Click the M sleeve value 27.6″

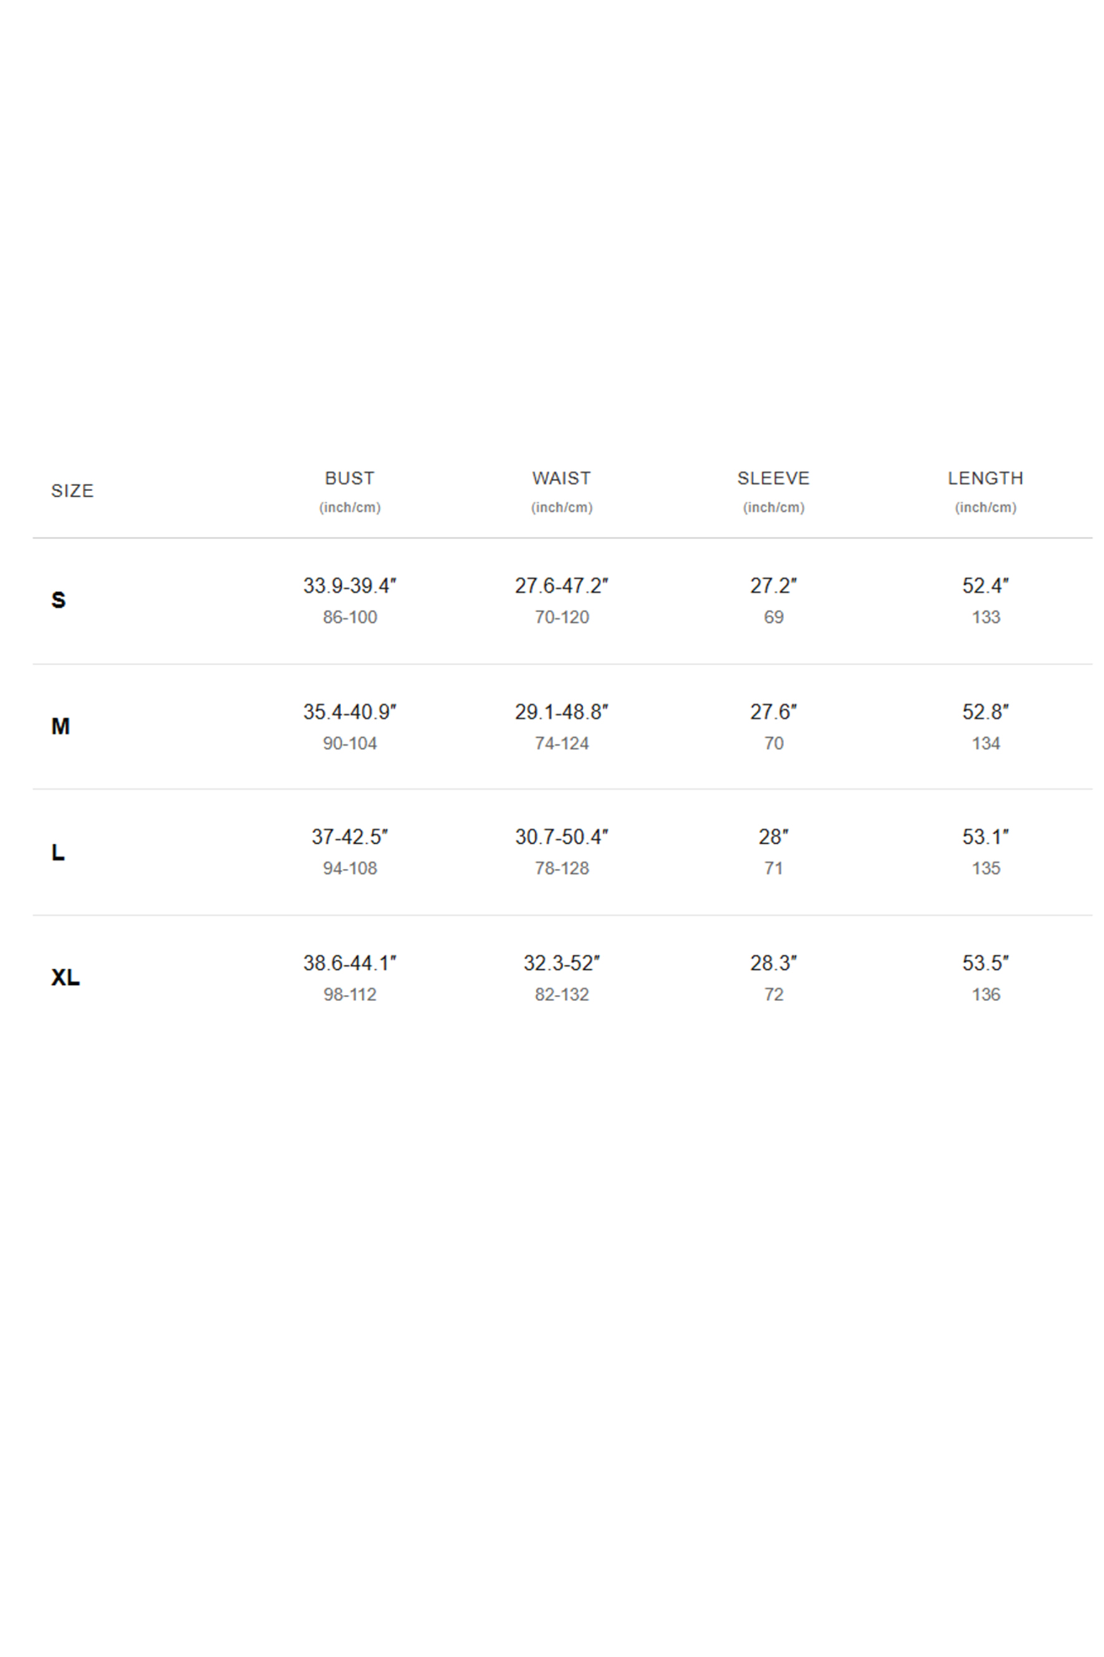point(774,712)
